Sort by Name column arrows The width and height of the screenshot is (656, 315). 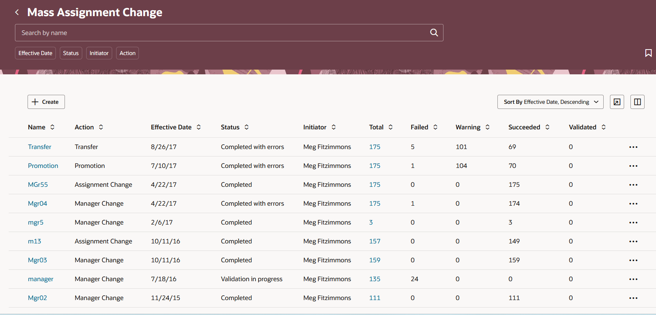52,127
